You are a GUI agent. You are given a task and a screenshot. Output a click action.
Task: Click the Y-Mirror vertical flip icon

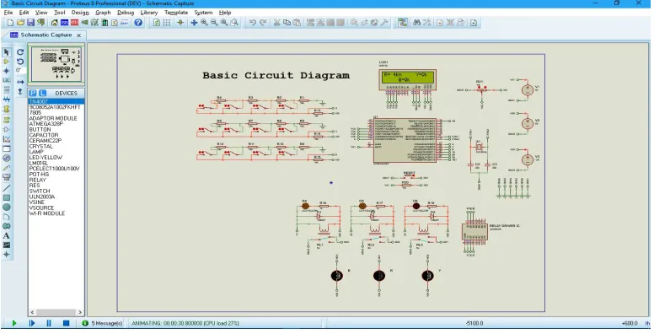click(20, 91)
